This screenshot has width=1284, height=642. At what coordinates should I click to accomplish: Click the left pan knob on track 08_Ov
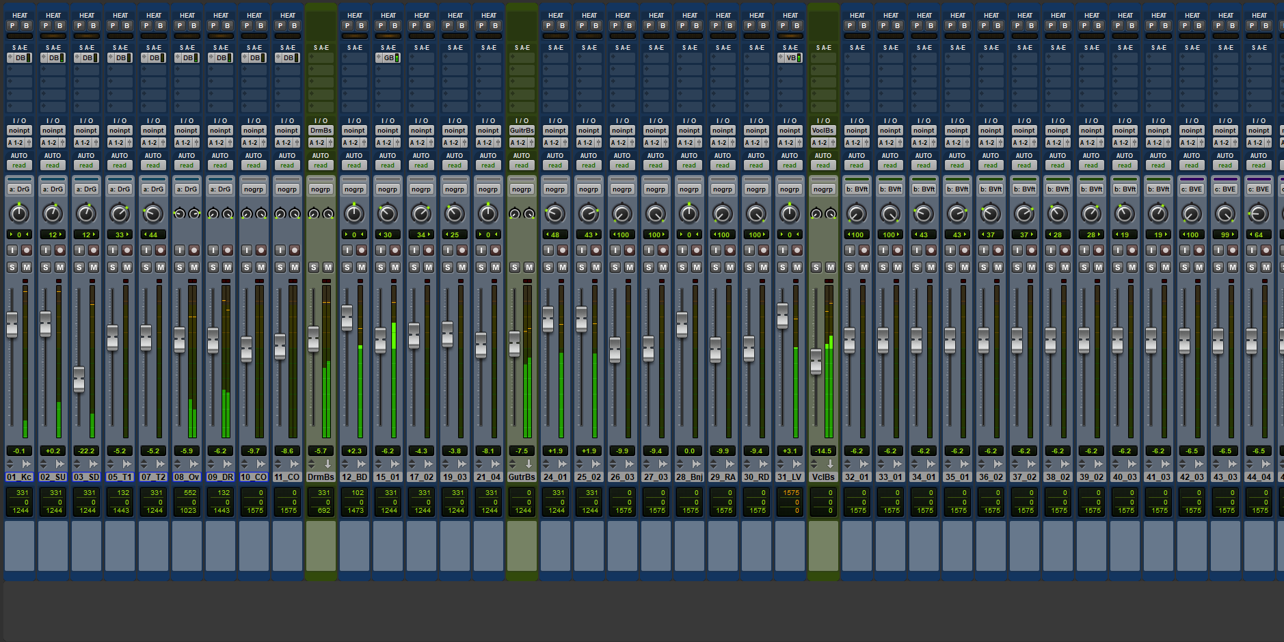point(179,214)
